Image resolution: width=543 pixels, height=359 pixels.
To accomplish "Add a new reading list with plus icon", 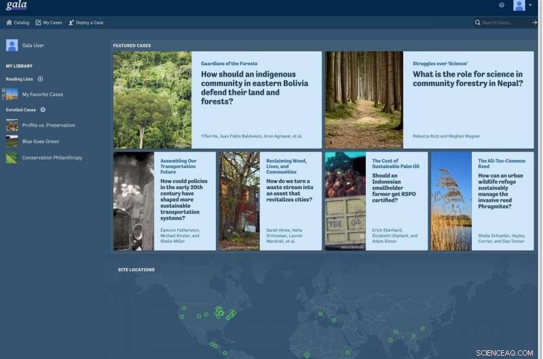I will pos(40,79).
